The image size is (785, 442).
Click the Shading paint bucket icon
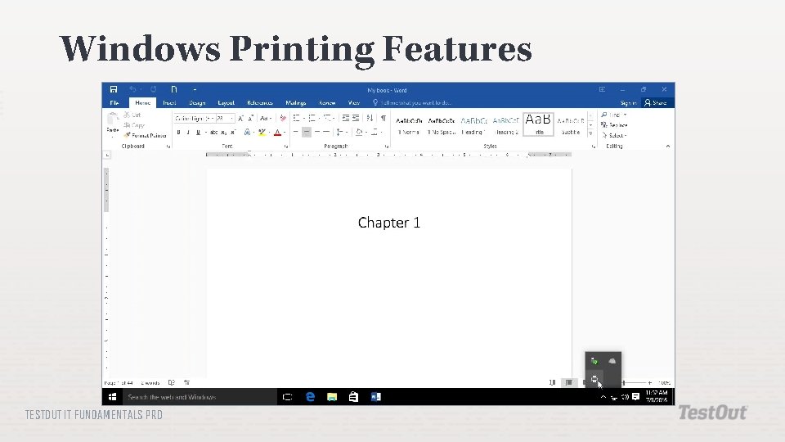[x=358, y=133]
